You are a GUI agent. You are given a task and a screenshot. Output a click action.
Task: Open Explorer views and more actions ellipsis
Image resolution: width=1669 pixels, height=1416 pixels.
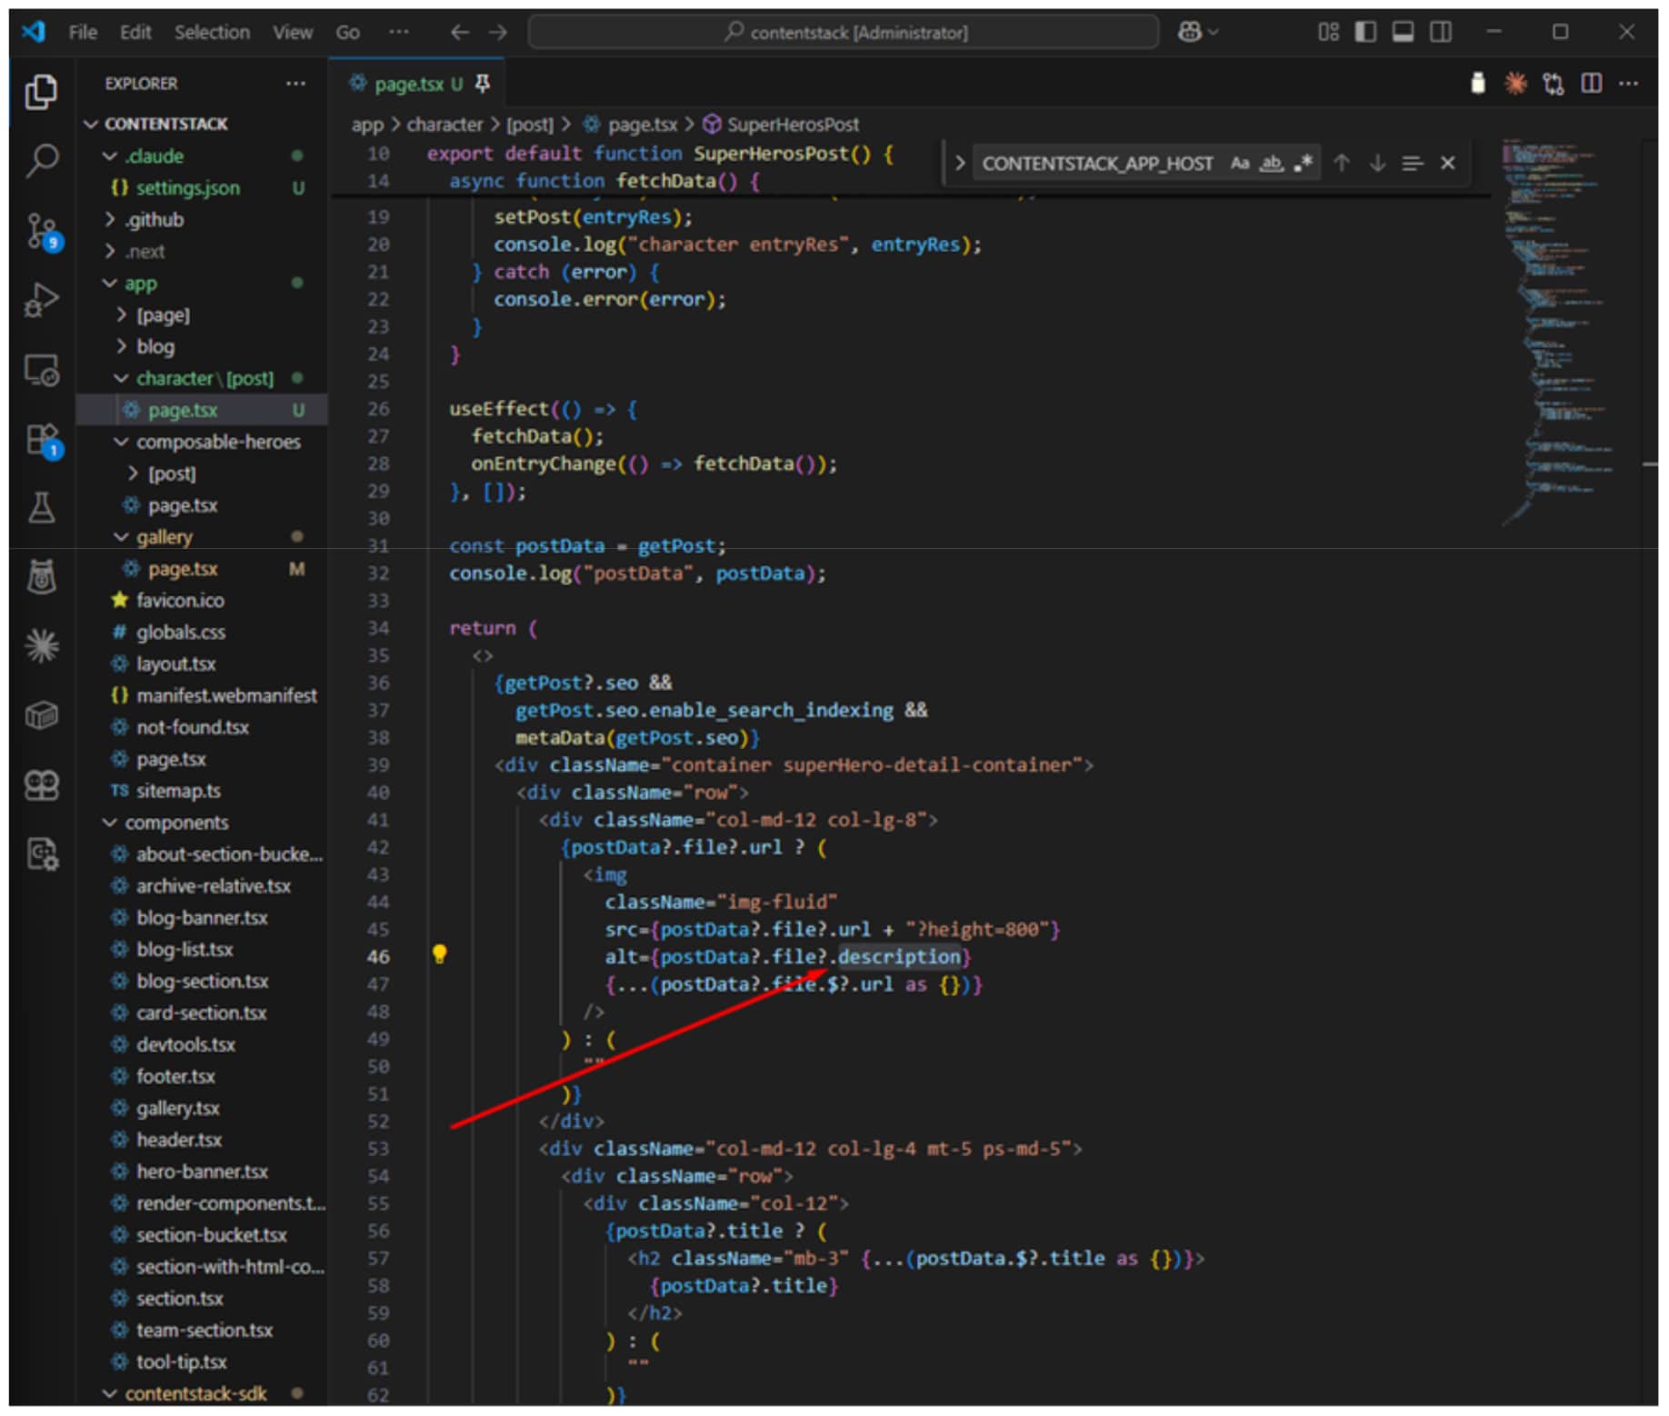click(x=295, y=84)
